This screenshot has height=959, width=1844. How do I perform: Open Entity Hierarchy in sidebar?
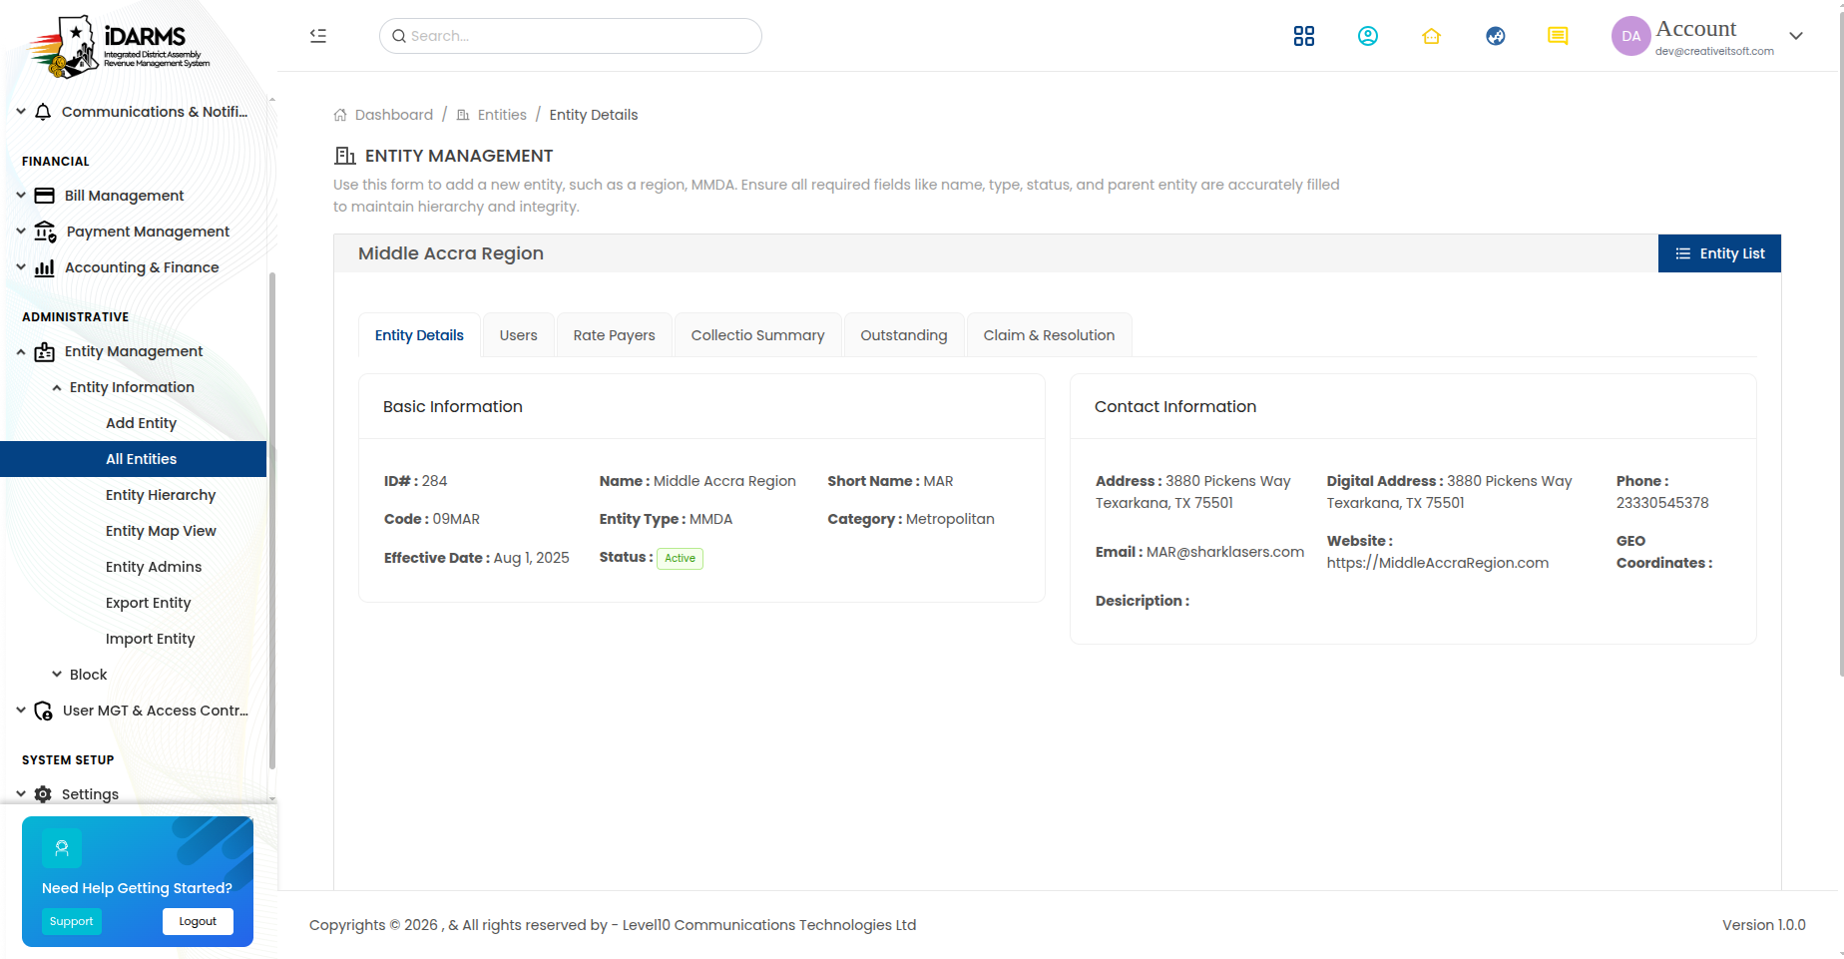161,495
